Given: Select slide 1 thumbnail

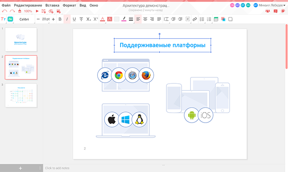Looking at the screenshot, I should point(21,40).
